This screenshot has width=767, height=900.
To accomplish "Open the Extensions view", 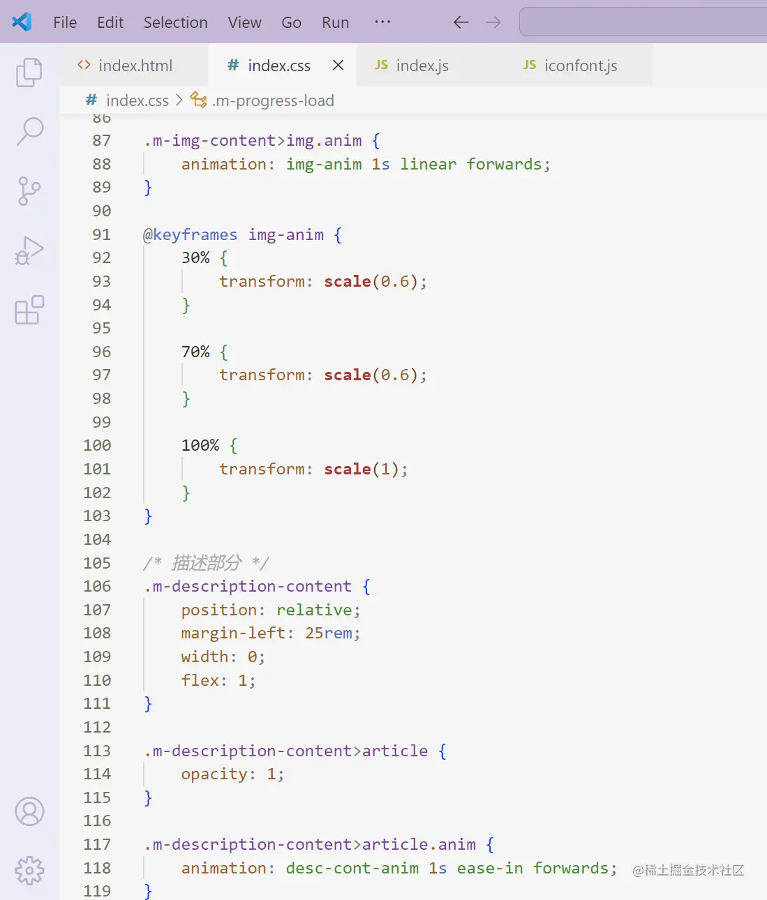I will click(29, 310).
